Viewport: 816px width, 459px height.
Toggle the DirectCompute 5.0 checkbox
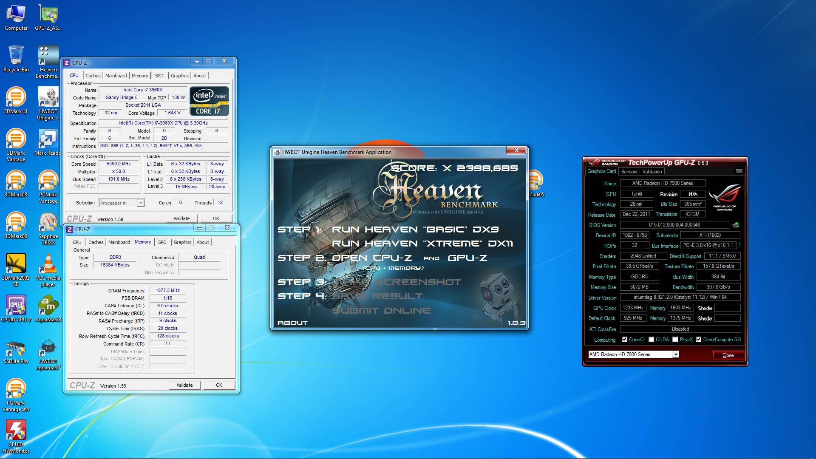(698, 340)
